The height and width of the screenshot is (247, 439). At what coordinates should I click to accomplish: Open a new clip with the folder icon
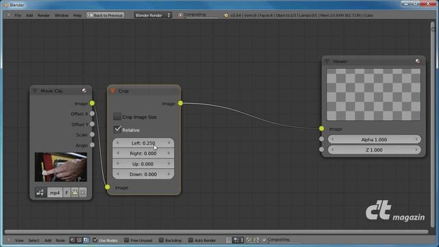pos(75,193)
